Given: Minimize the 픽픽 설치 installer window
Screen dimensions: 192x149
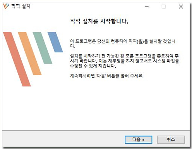Looking at the screenshot, I should point(147,7).
